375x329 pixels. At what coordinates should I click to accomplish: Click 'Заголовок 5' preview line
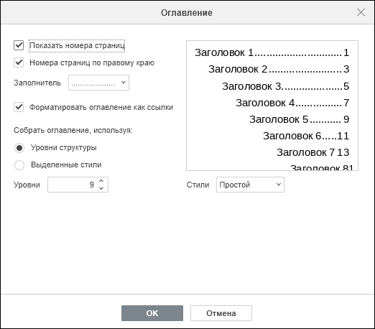pyautogui.click(x=299, y=119)
